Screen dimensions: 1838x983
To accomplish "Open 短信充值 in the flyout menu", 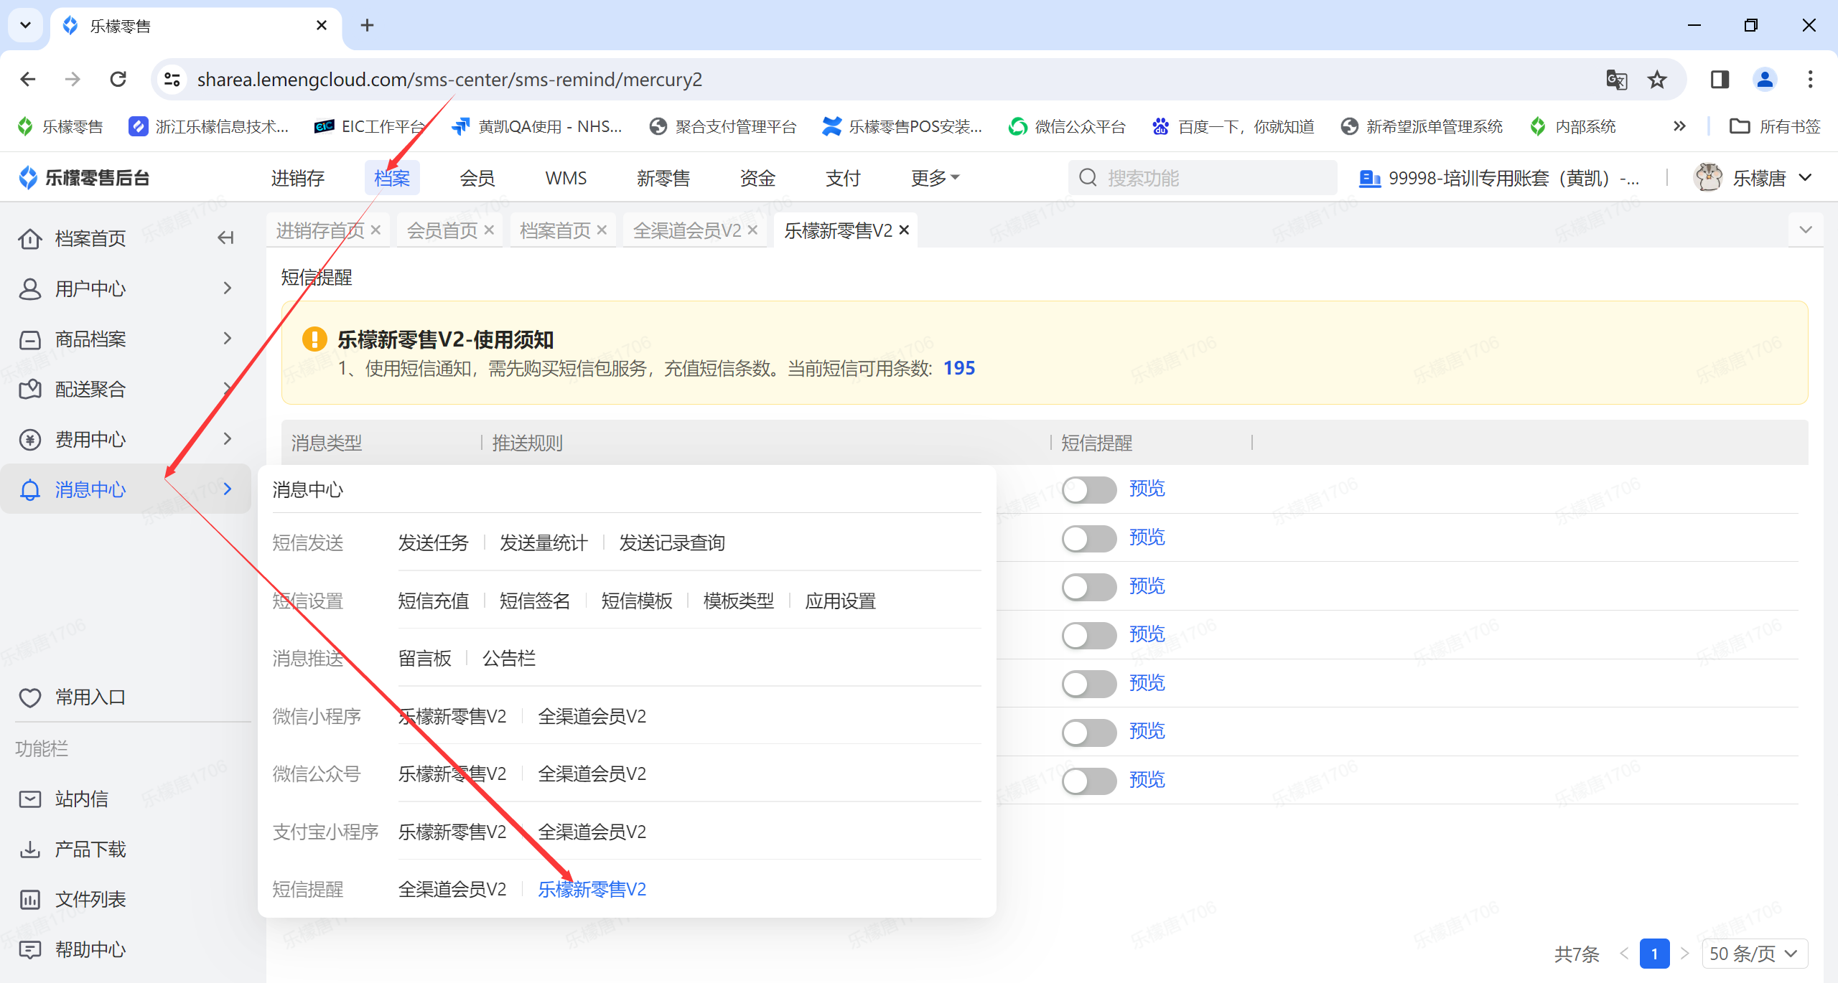I will point(433,601).
